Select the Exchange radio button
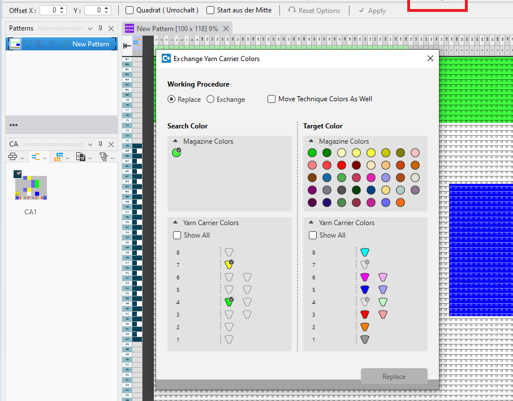Screen dimensions: 513x401 pyautogui.click(x=210, y=100)
